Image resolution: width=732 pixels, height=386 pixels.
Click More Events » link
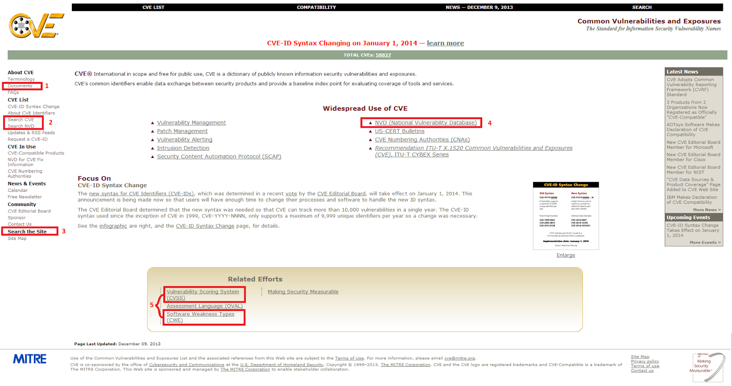(x=705, y=243)
